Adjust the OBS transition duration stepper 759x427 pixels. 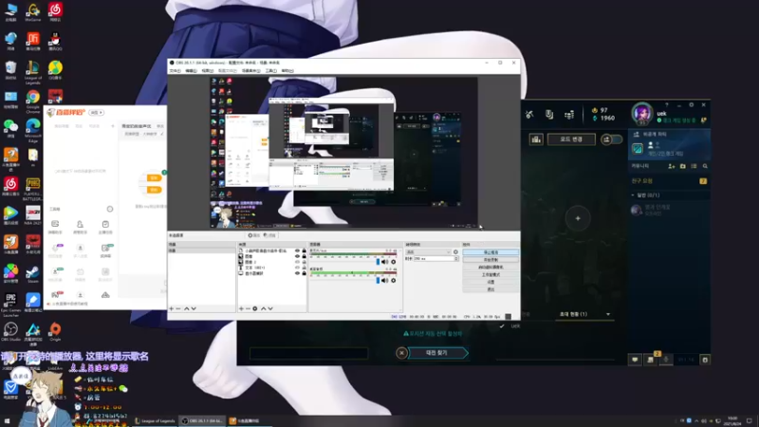tap(456, 258)
